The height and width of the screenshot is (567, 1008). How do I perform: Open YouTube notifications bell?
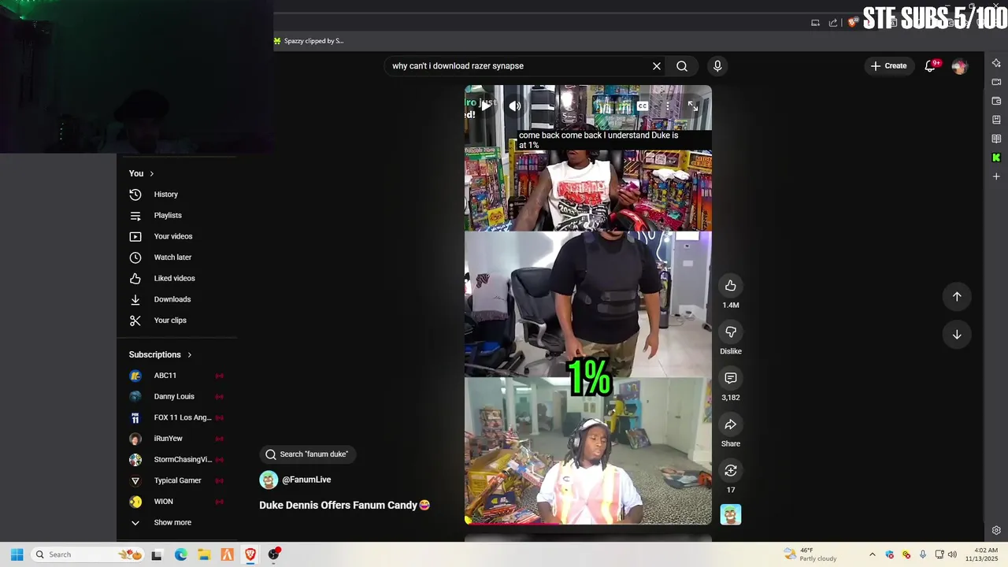[x=930, y=66]
